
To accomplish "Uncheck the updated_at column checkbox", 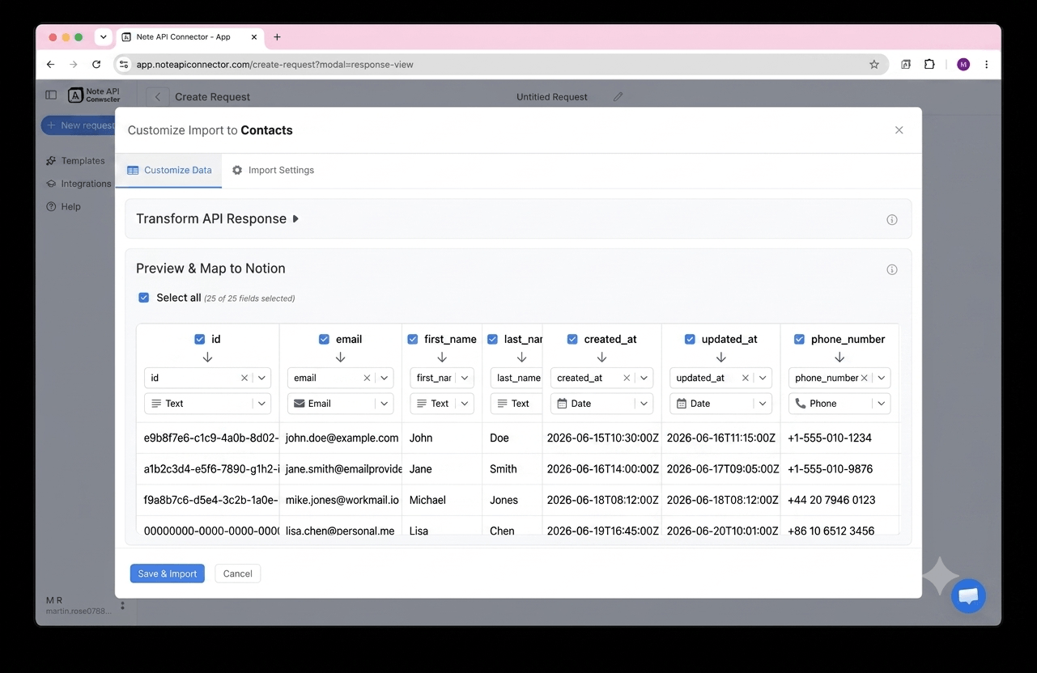I will (691, 340).
